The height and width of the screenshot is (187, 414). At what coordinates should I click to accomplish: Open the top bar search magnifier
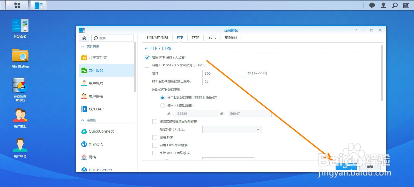(395, 5)
